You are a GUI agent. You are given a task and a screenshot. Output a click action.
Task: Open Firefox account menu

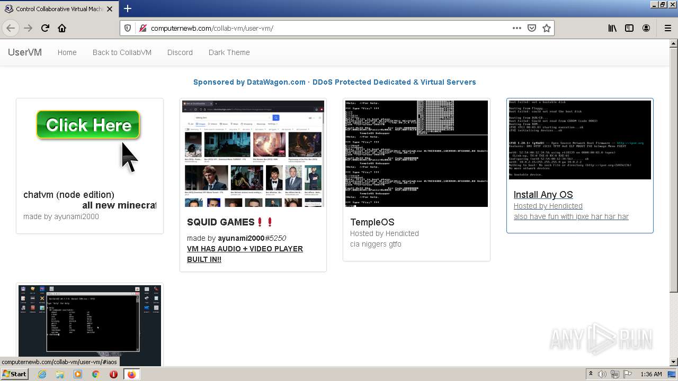[646, 28]
